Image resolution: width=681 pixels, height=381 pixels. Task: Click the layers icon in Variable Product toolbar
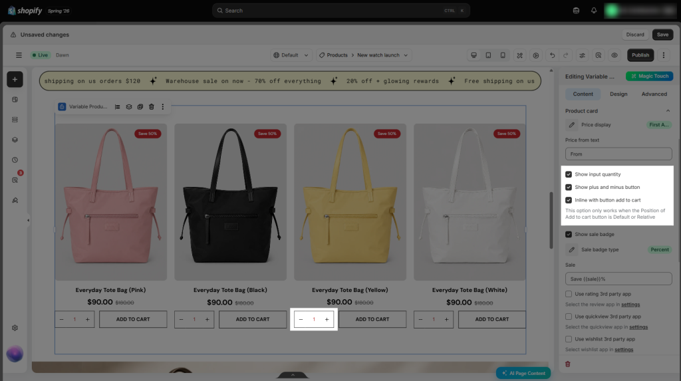pos(129,106)
